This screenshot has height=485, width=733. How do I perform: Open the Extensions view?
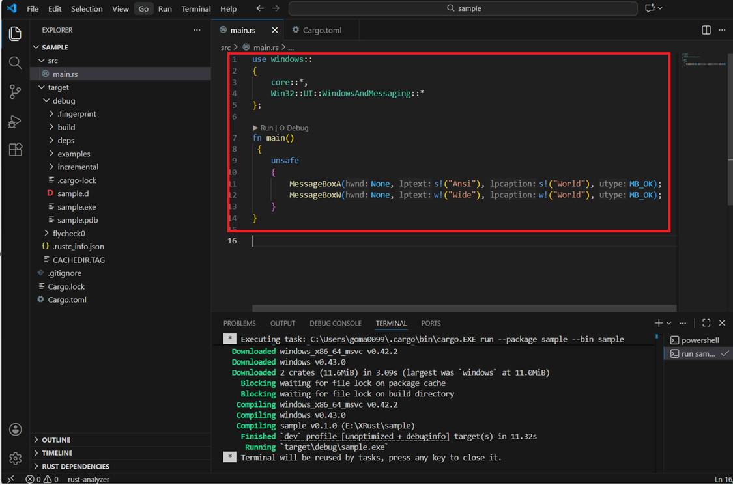coord(15,150)
